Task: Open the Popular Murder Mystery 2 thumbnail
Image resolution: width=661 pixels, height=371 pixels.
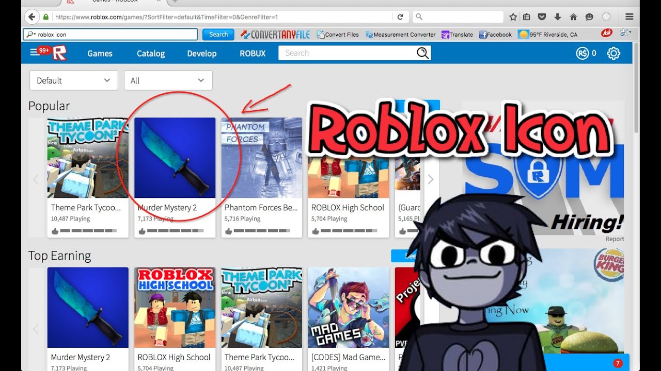Action: coord(175,158)
